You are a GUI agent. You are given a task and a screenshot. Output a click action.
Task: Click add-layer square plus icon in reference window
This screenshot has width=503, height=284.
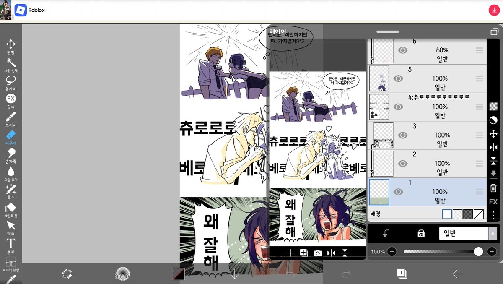(x=304, y=253)
